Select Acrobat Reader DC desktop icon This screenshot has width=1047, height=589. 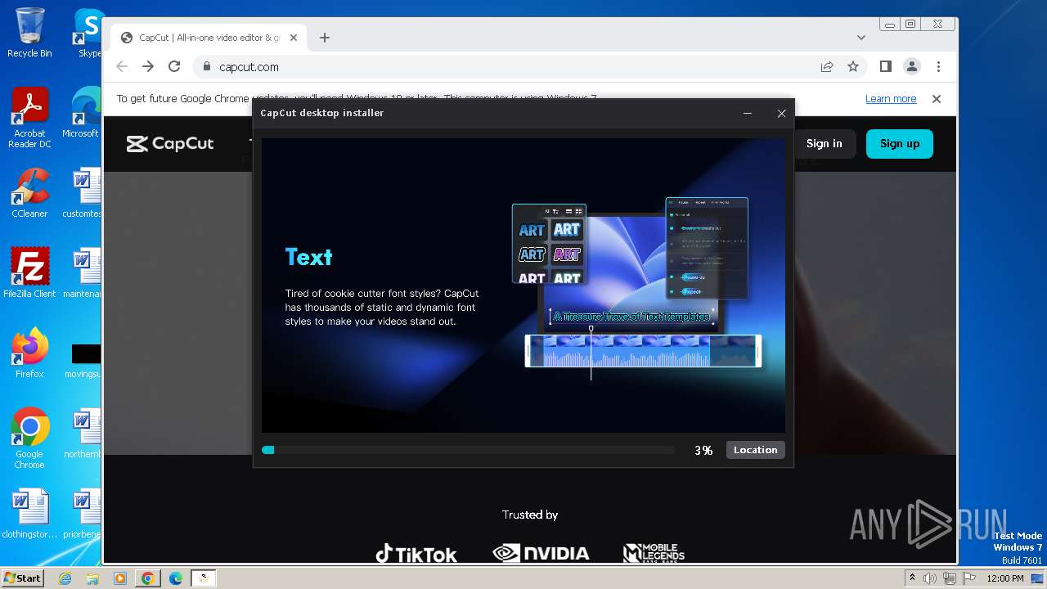[x=29, y=118]
